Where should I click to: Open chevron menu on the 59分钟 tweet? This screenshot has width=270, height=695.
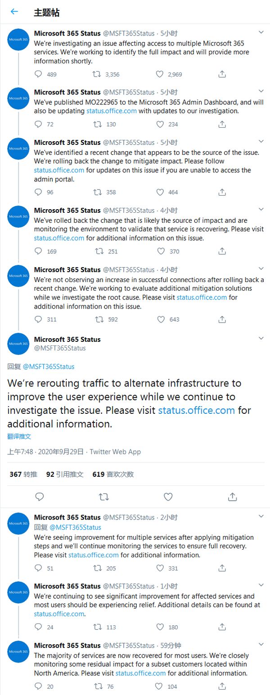pyautogui.click(x=261, y=645)
